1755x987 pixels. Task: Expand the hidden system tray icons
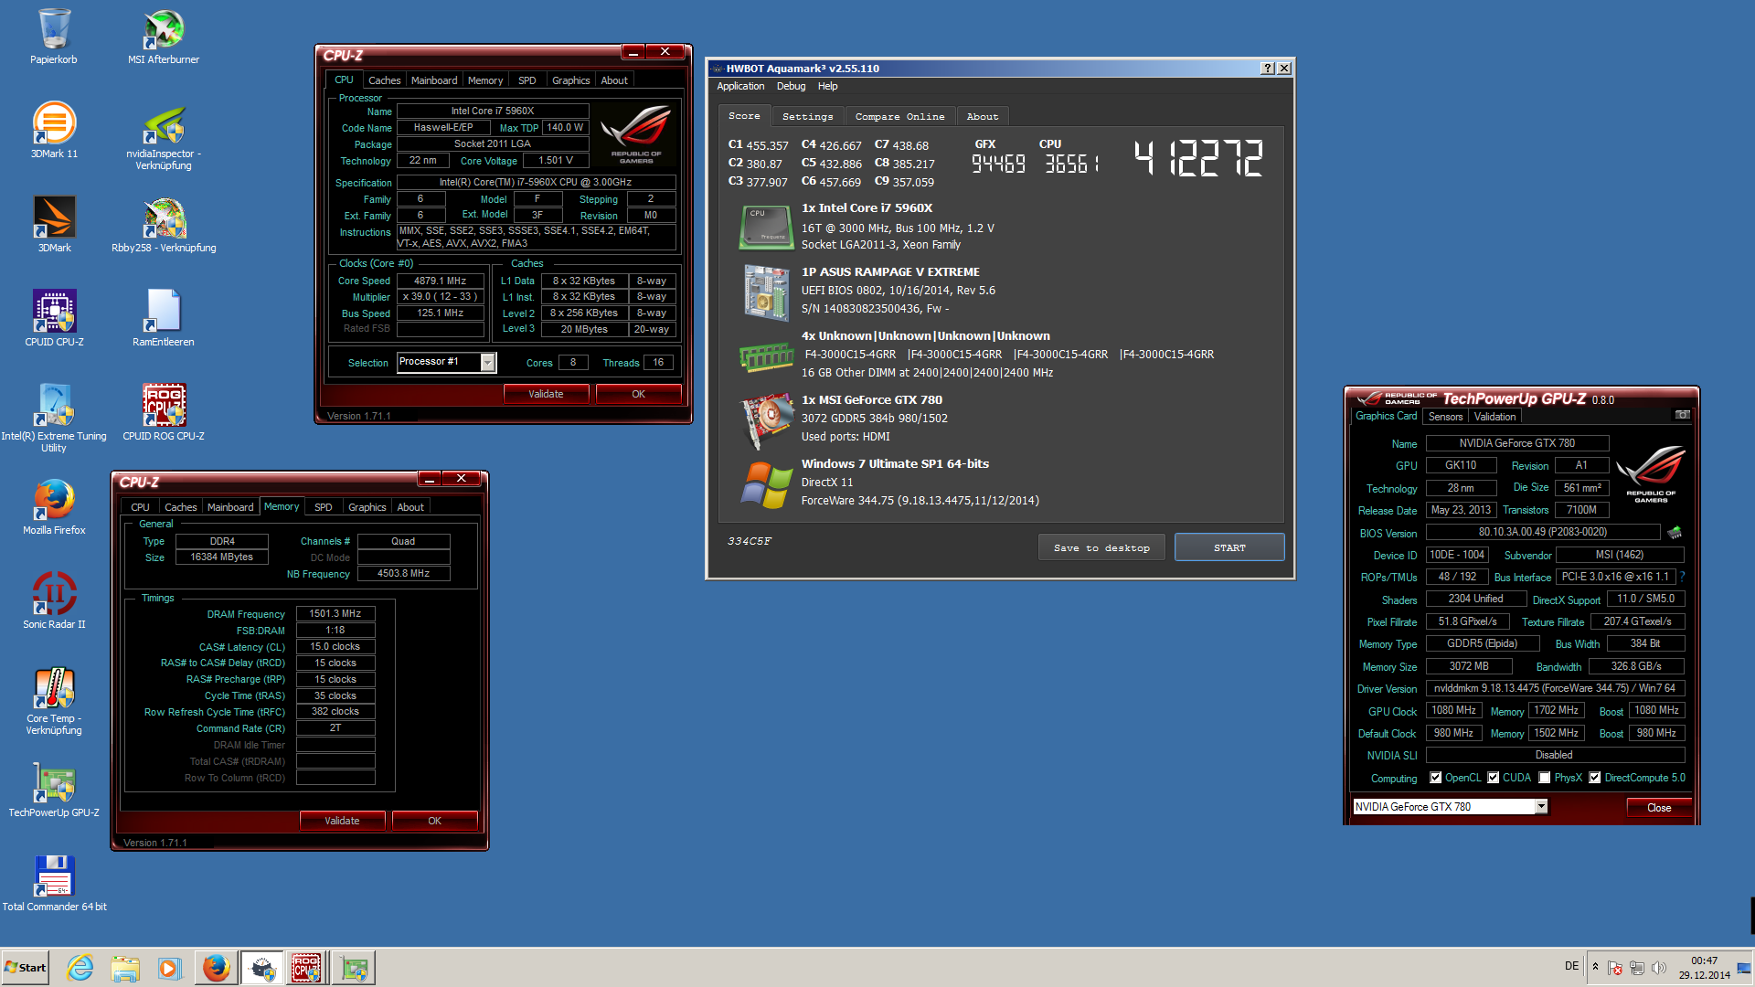[1595, 967]
